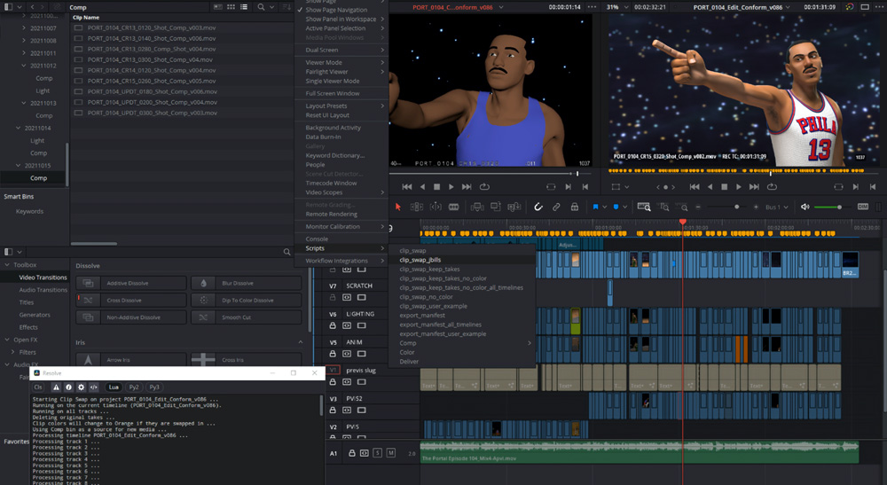Toggle the bin list panel icon
887x485 pixels.
click(8, 7)
